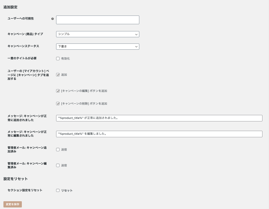Viewport: 269px width, 209px height.
Task: Click the キャンペーンステータス row label
Action: point(23,46)
